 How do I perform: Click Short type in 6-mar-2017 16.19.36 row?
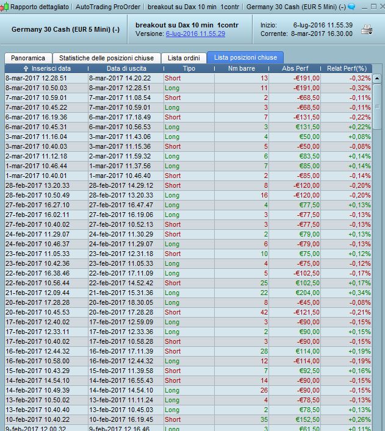tap(173, 118)
